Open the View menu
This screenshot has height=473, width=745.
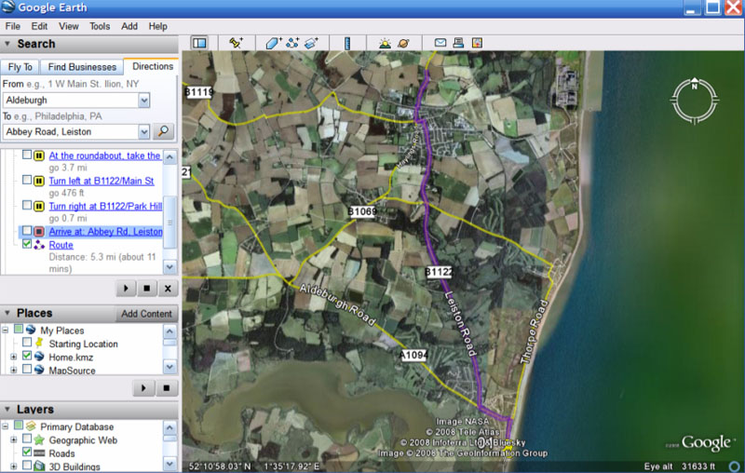[x=69, y=26]
